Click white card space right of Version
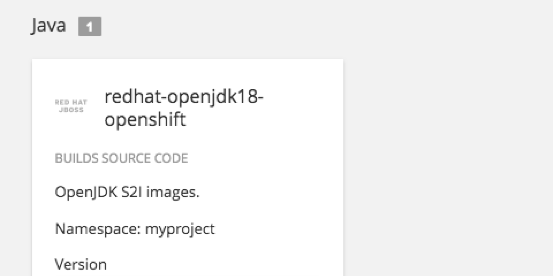This screenshot has height=276, width=553. point(230,264)
